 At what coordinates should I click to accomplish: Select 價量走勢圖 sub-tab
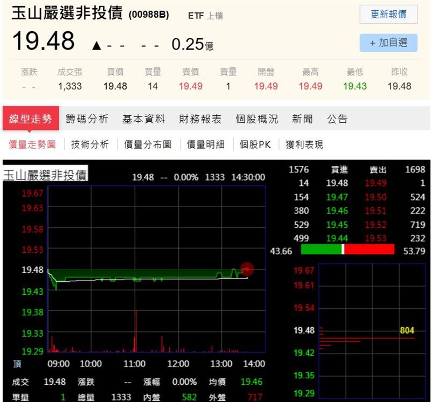[32, 144]
